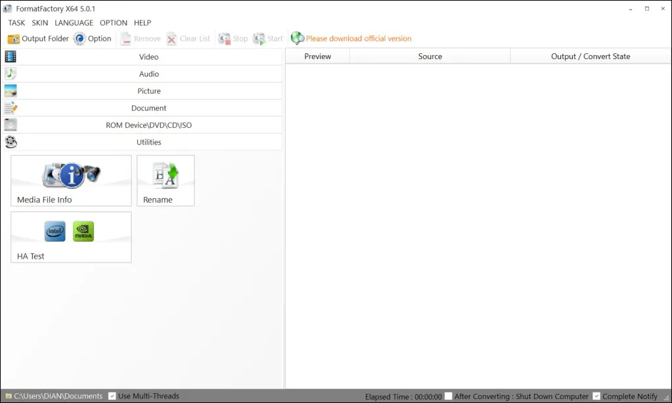Screen dimensions: 672x403
Task: Click the Please download official version link
Action: (x=359, y=39)
